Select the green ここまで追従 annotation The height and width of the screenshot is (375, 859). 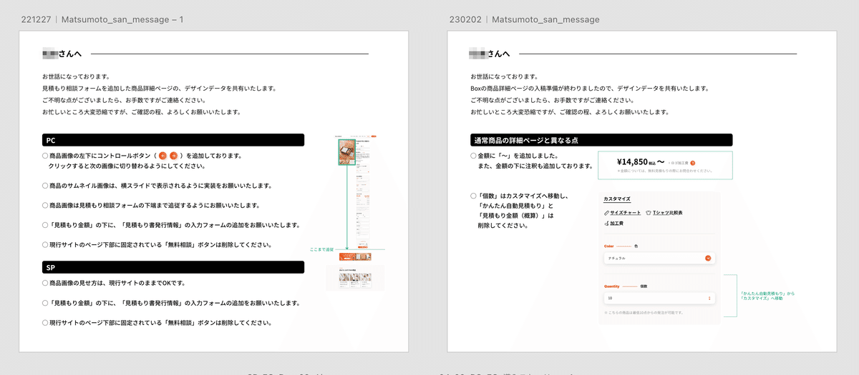point(321,249)
